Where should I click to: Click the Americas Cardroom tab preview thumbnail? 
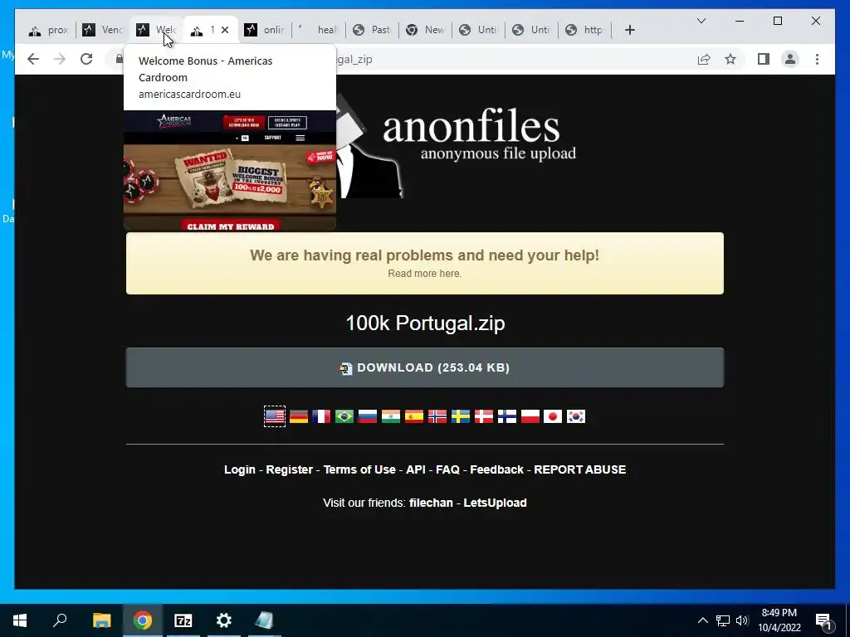click(x=230, y=171)
